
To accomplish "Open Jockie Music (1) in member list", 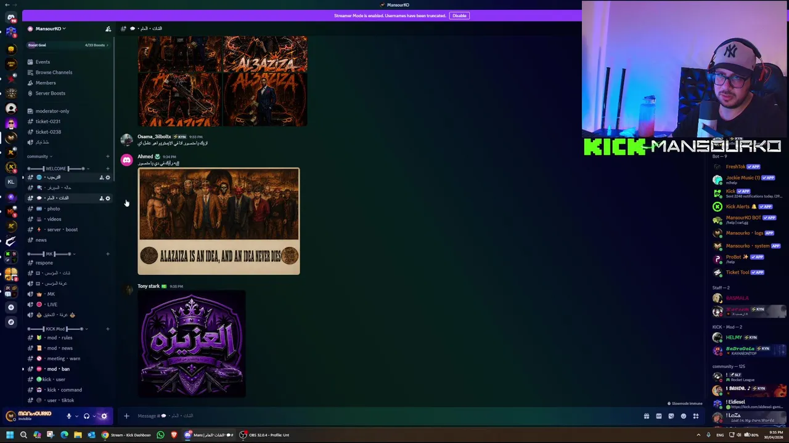I will [x=747, y=180].
